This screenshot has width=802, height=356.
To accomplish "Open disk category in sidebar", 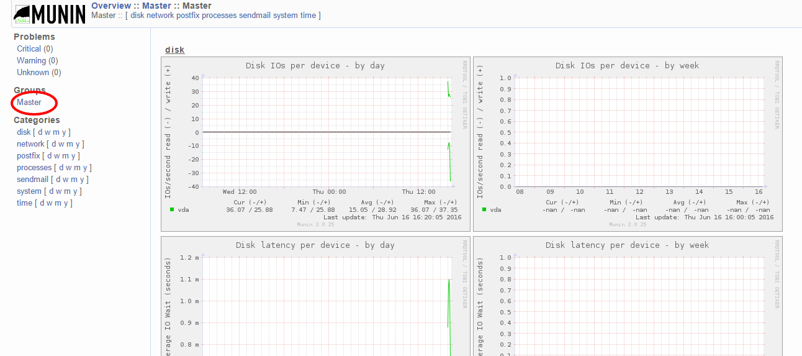I will [24, 132].
